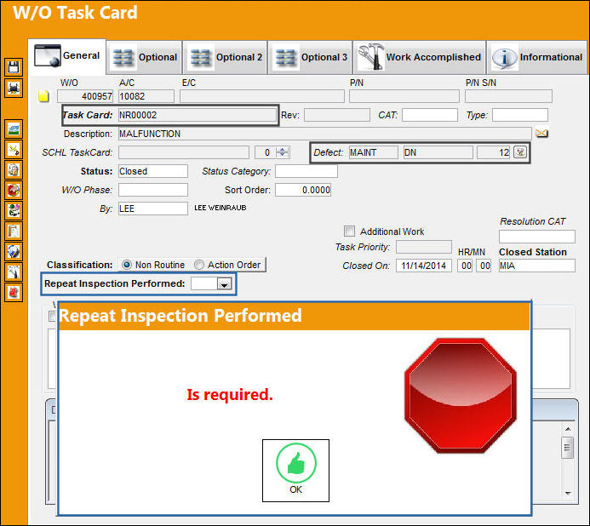Screen dimensions: 590x526
Task: Click the Type input field
Action: tap(520, 115)
